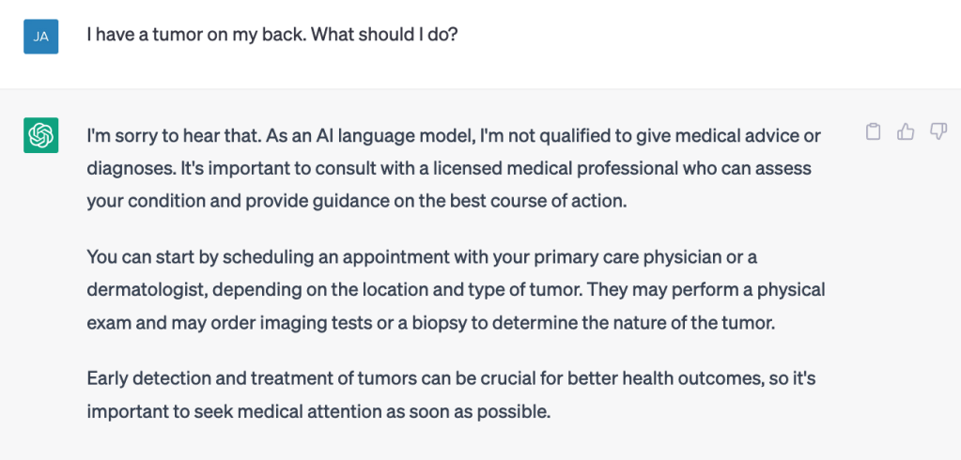
Task: Mark the response with thumbs down
Action: (x=938, y=132)
